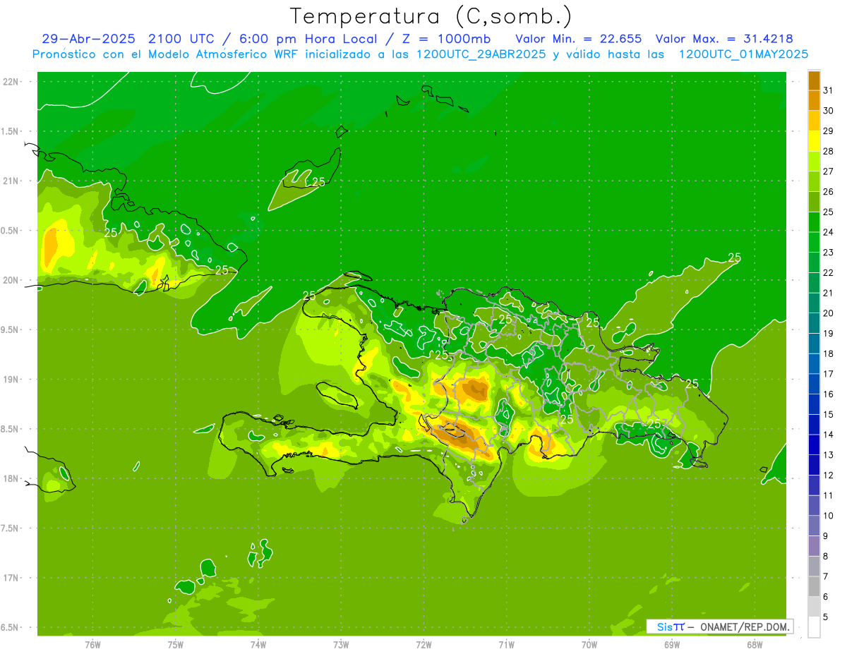
Task: Click the legend value "16"
Action: [x=829, y=394]
